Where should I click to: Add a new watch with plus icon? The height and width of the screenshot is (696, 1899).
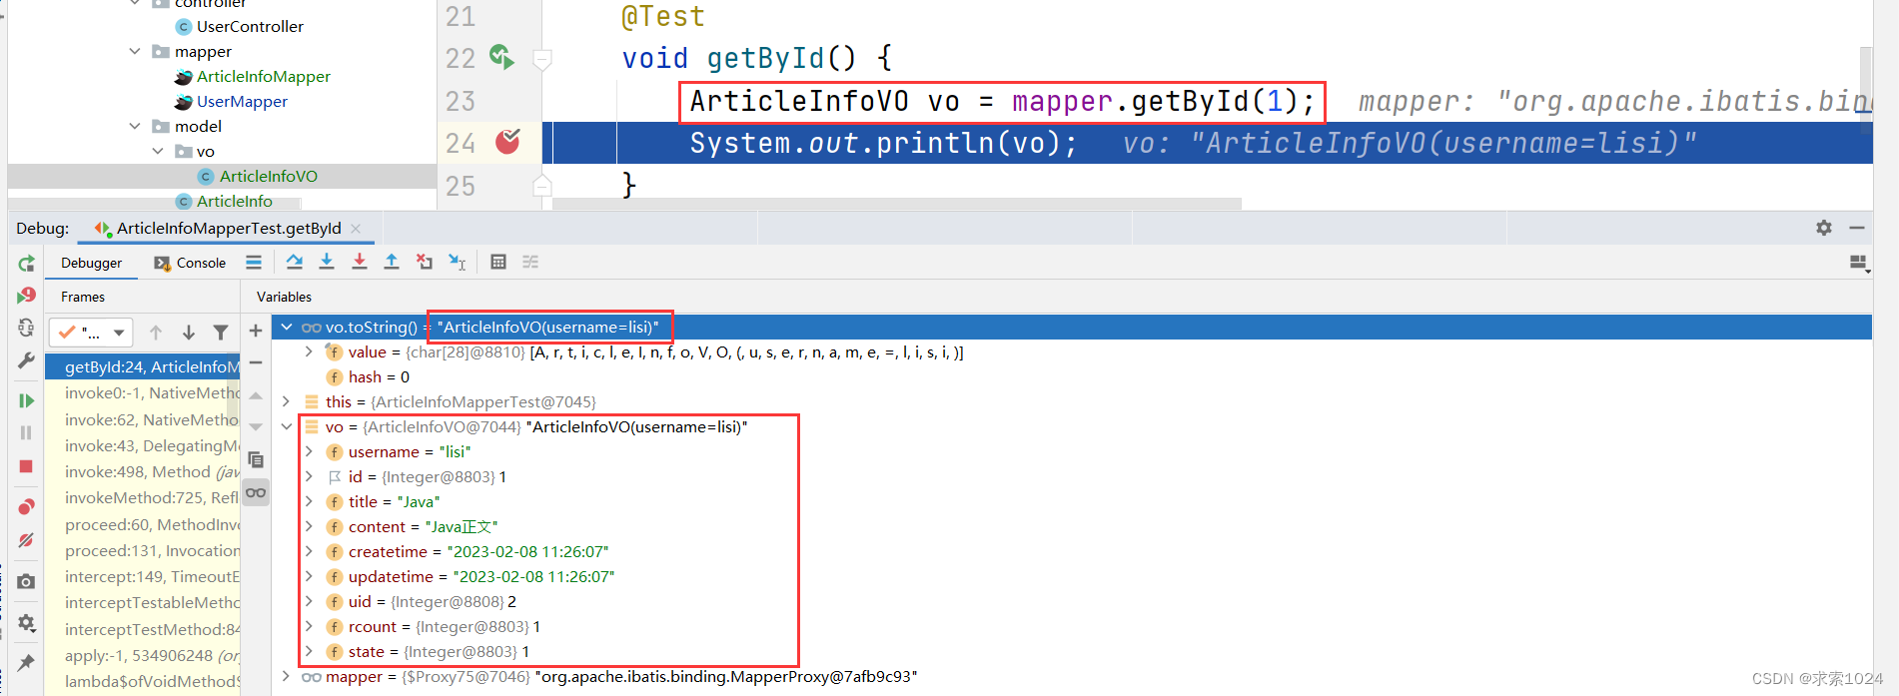tap(256, 331)
